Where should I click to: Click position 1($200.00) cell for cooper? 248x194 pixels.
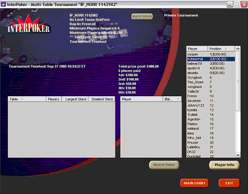tap(218, 54)
